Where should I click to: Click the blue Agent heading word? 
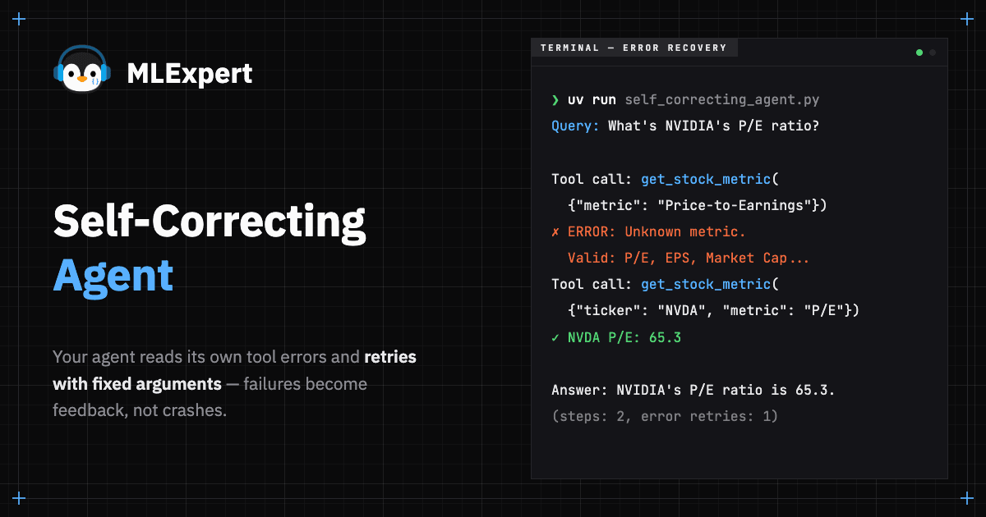pyautogui.click(x=113, y=277)
